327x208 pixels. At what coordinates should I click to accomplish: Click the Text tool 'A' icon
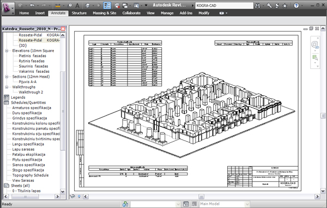[x=77, y=5]
